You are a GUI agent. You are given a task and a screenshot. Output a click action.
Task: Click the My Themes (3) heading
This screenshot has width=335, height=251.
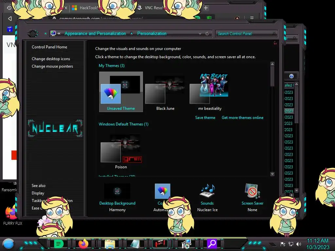(112, 66)
